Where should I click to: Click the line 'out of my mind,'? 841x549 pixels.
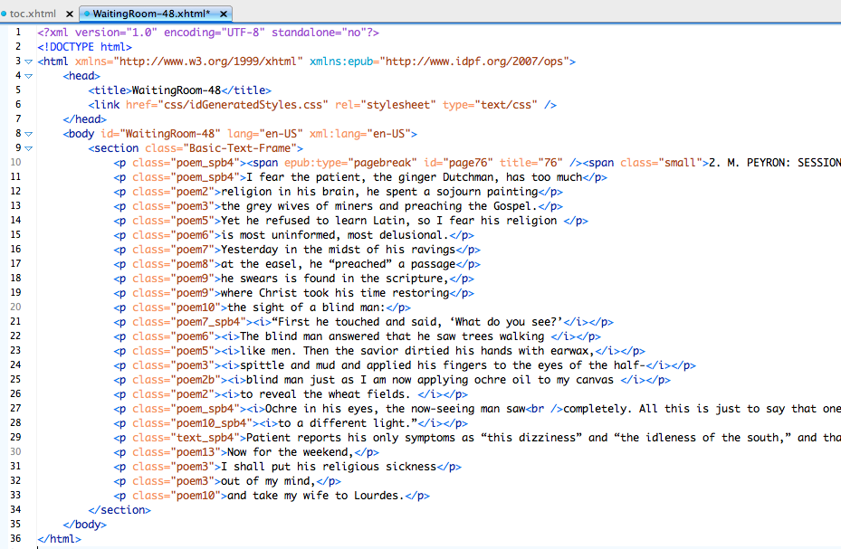coord(227,481)
